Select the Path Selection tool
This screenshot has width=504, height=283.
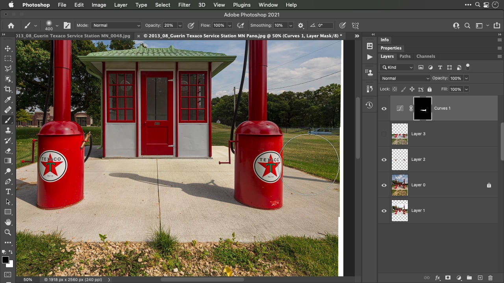pyautogui.click(x=7, y=202)
